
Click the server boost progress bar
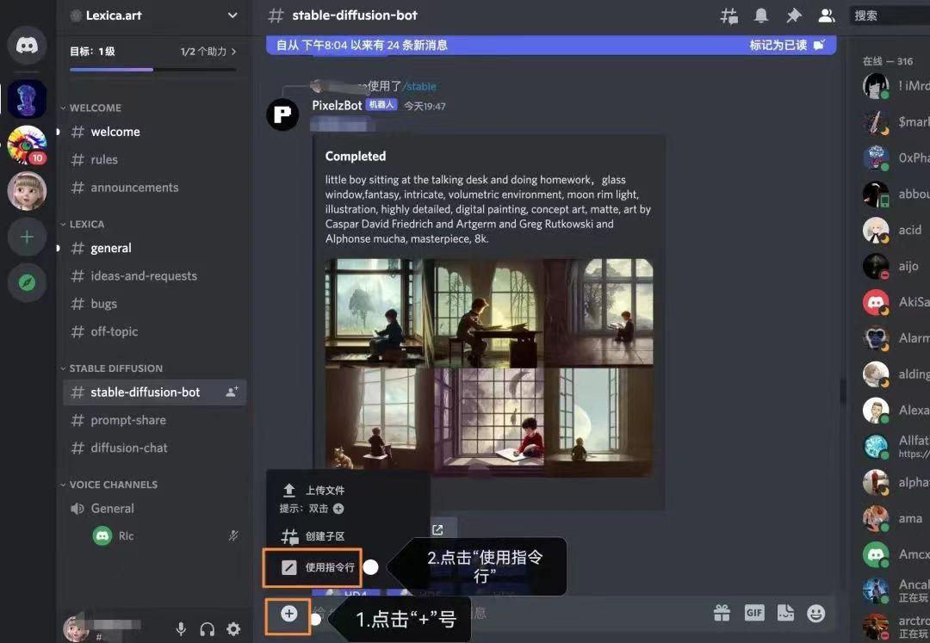(x=153, y=70)
